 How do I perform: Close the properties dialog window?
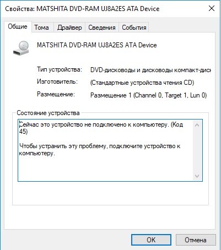point(212,8)
